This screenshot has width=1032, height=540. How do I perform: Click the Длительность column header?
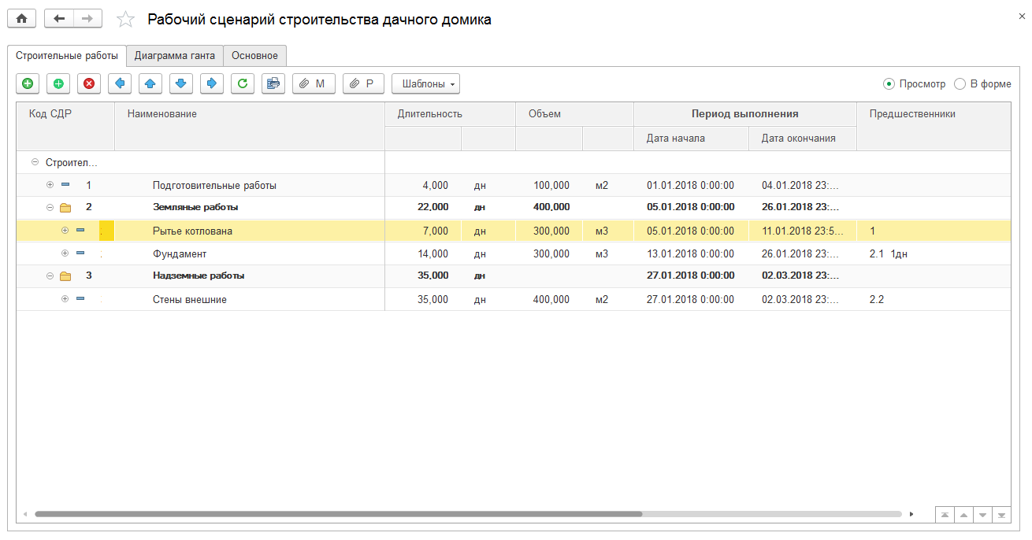[450, 114]
